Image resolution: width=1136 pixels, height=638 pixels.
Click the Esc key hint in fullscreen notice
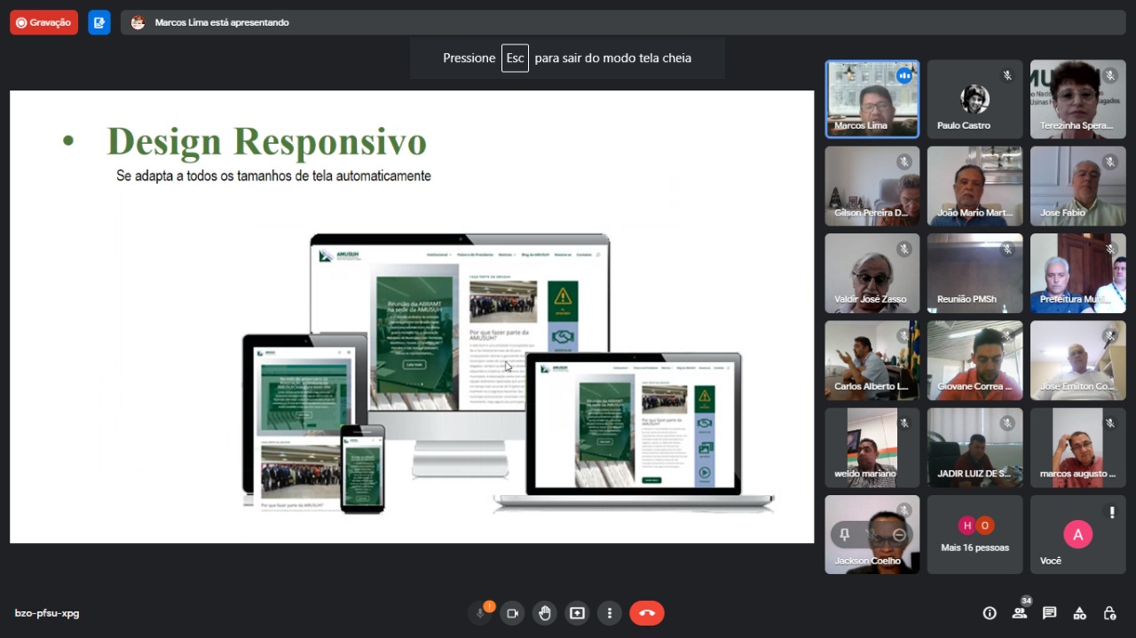(515, 58)
